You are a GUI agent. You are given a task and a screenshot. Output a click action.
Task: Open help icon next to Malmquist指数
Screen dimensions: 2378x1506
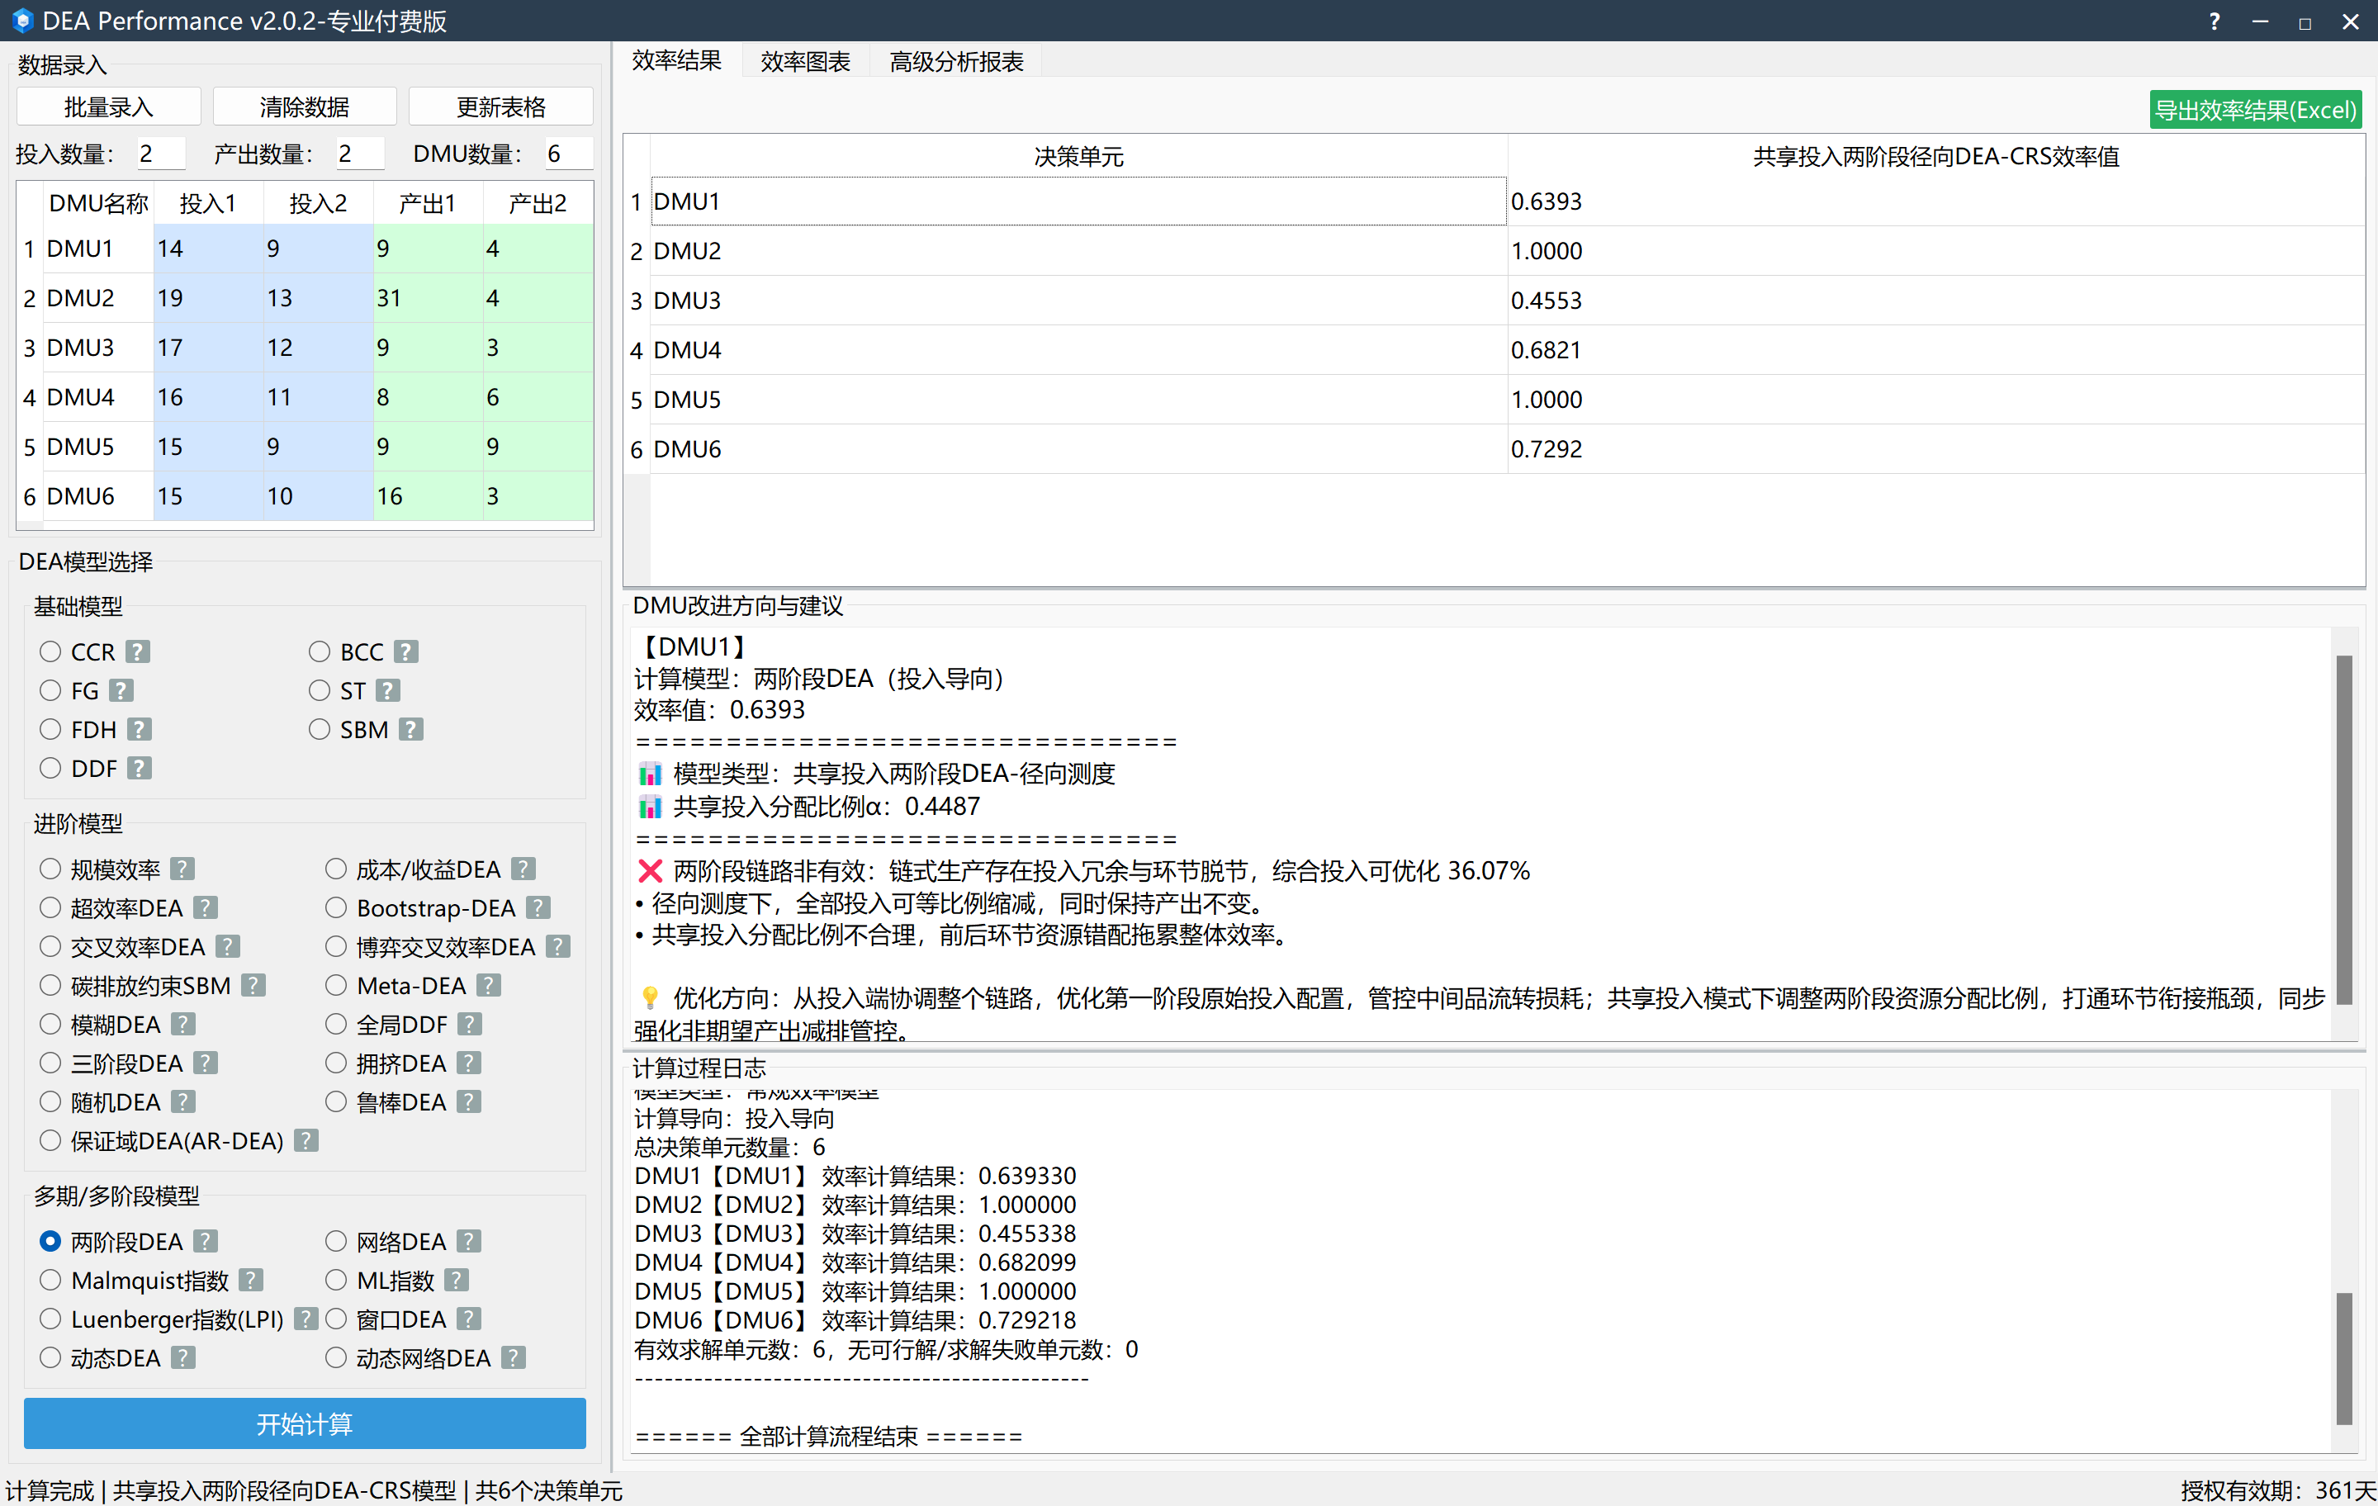point(251,1281)
